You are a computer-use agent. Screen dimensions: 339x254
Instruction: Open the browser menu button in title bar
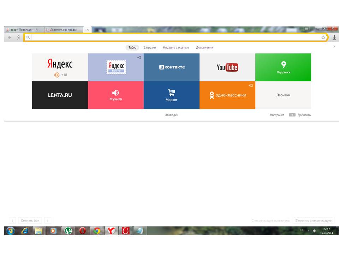306,29
